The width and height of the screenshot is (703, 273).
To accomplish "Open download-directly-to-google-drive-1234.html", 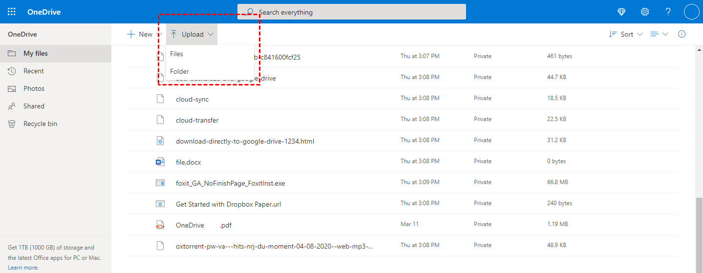I will [x=245, y=141].
